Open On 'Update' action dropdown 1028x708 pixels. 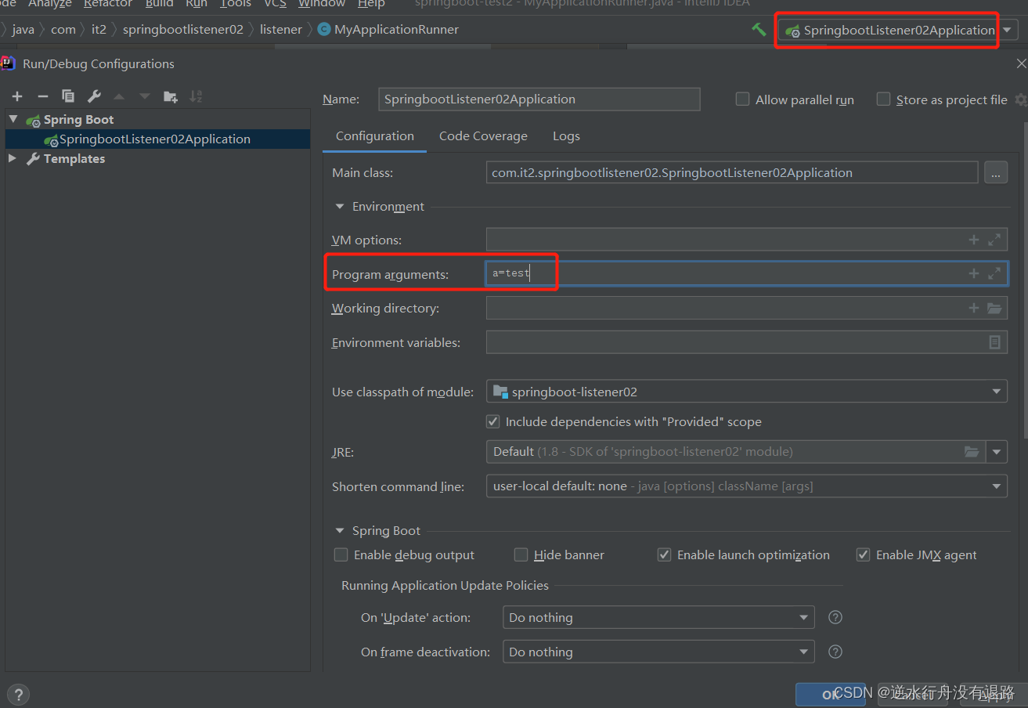click(x=658, y=617)
